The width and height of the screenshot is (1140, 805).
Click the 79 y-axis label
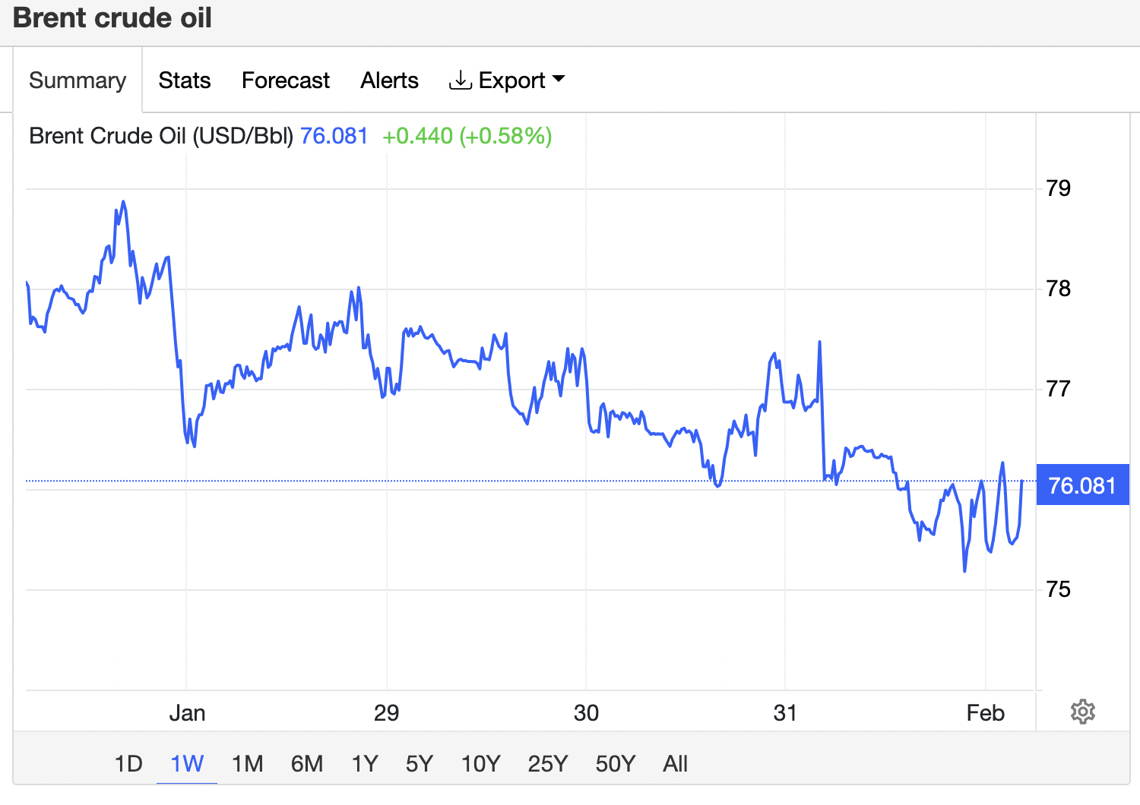(1058, 188)
